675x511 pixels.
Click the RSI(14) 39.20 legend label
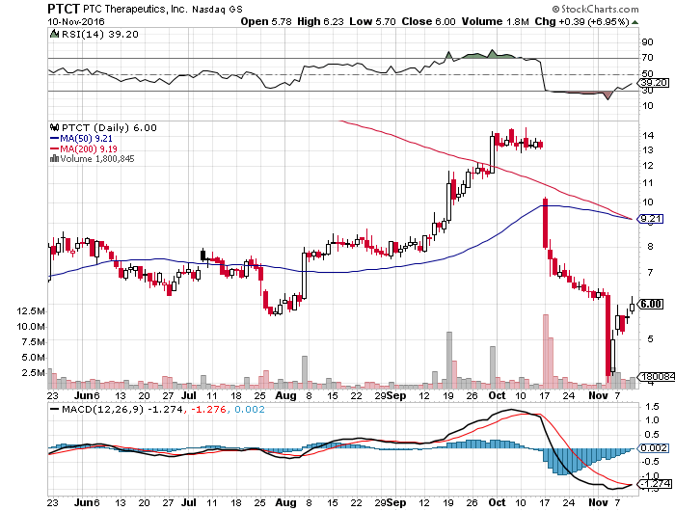[x=100, y=34]
